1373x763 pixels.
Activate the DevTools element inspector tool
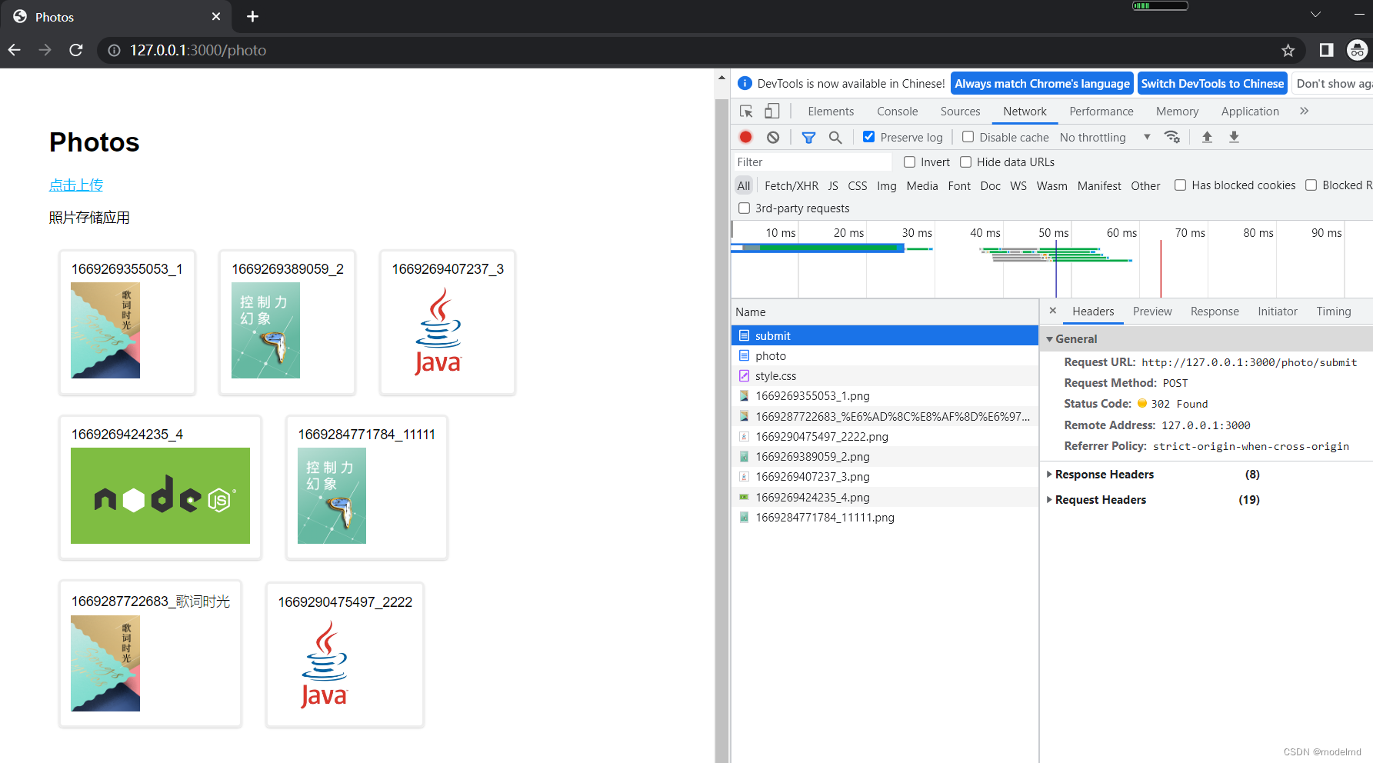click(746, 112)
